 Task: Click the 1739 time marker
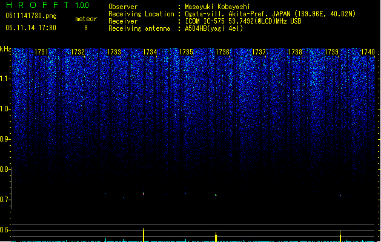[x=331, y=52]
